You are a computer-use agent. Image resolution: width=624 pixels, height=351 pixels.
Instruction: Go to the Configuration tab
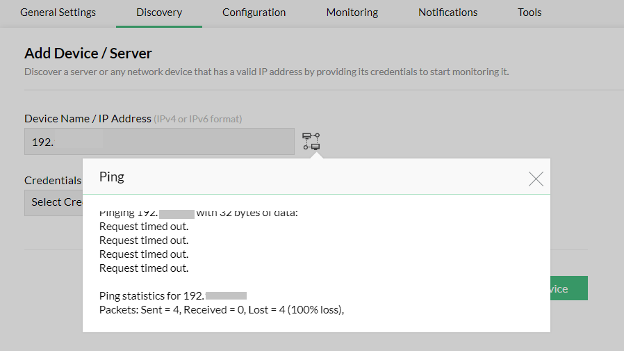[254, 13]
